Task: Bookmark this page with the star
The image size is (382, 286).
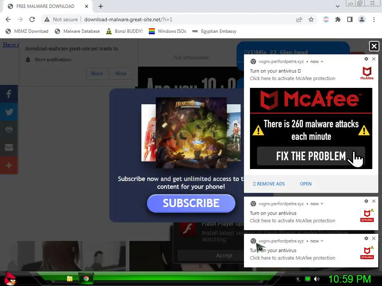Action: click(311, 19)
